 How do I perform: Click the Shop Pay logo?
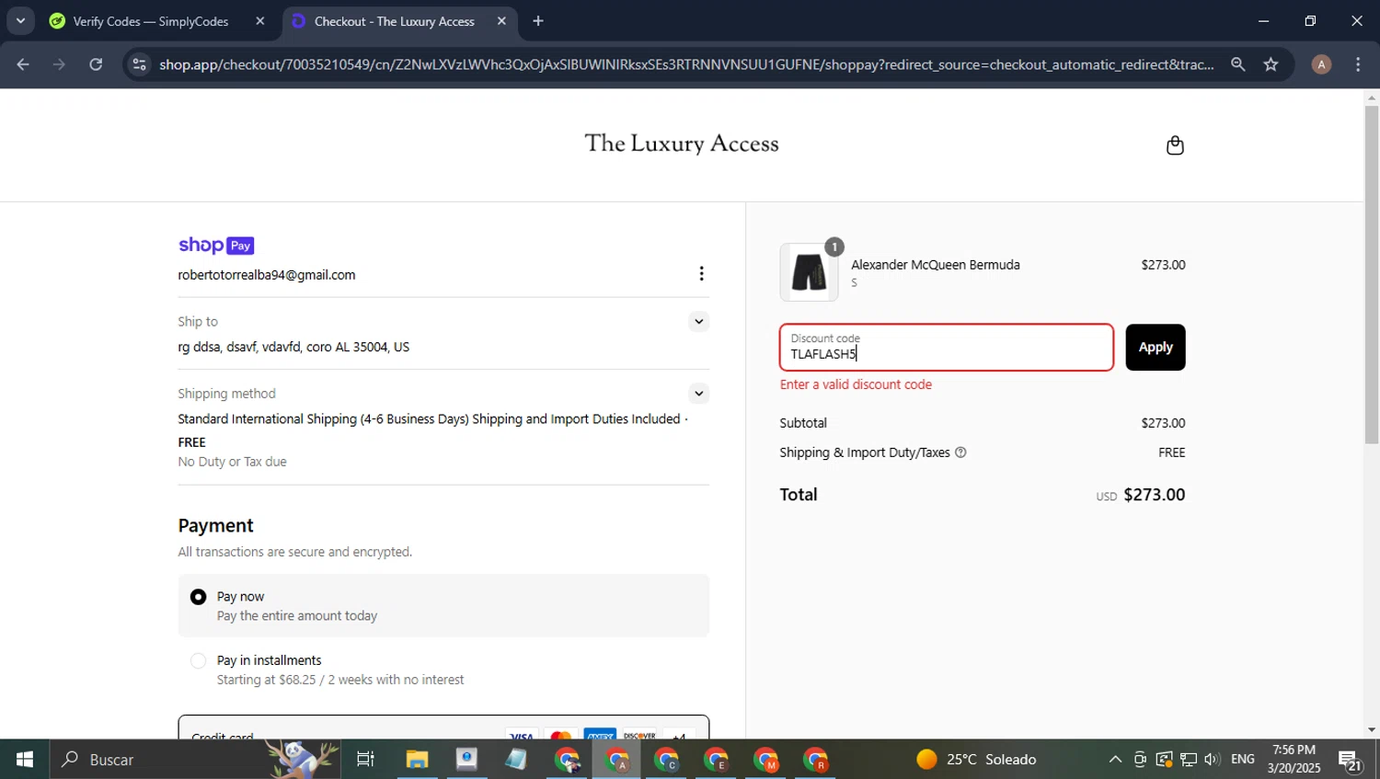(x=216, y=246)
